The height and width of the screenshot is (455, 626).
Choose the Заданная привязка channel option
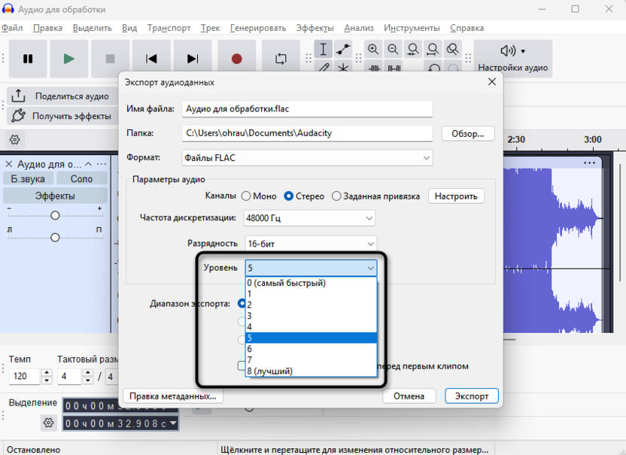point(336,196)
